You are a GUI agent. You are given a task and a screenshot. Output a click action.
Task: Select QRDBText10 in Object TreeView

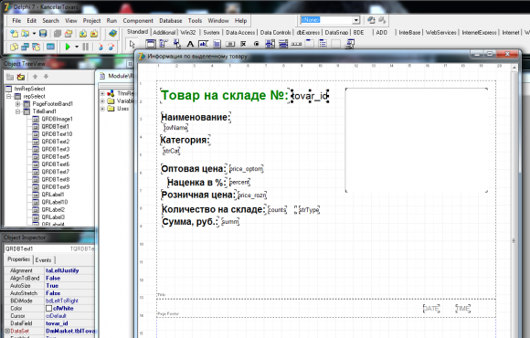(x=57, y=134)
